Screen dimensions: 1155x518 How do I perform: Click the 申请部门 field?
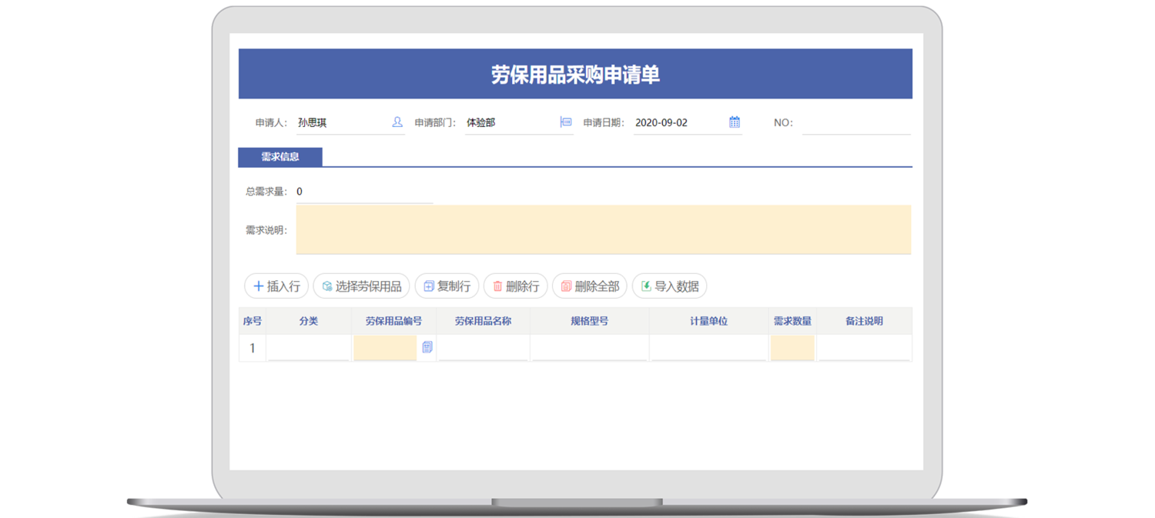point(510,123)
